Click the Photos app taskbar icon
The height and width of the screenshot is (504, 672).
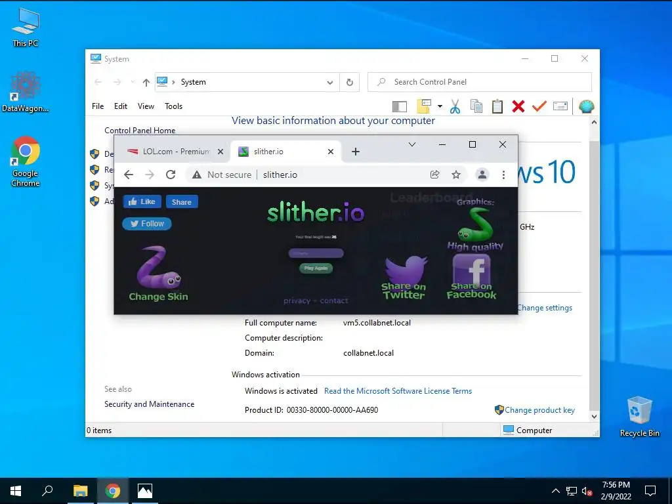tap(145, 491)
